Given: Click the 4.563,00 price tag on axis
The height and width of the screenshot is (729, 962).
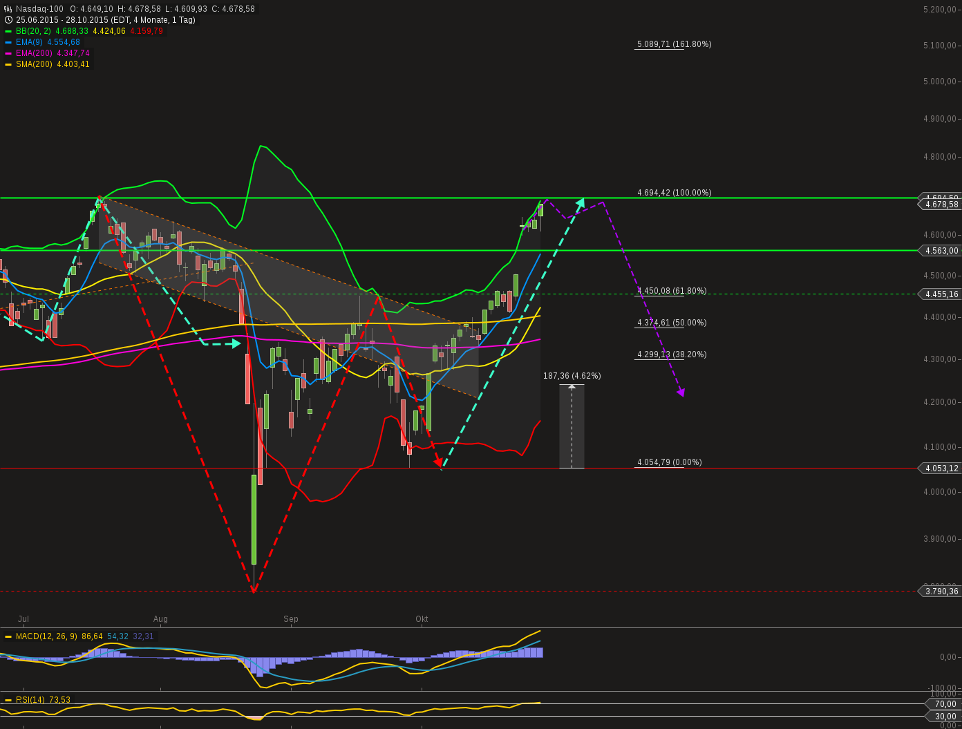Looking at the screenshot, I should 940,251.
